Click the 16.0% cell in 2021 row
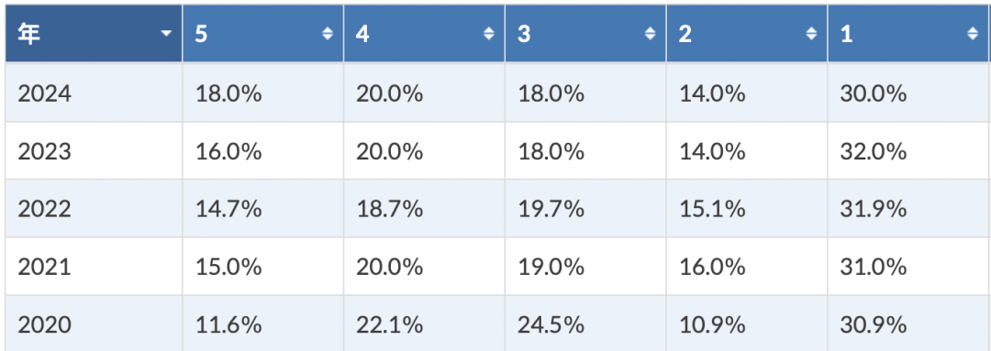This screenshot has height=351, width=991. pyautogui.click(x=746, y=267)
